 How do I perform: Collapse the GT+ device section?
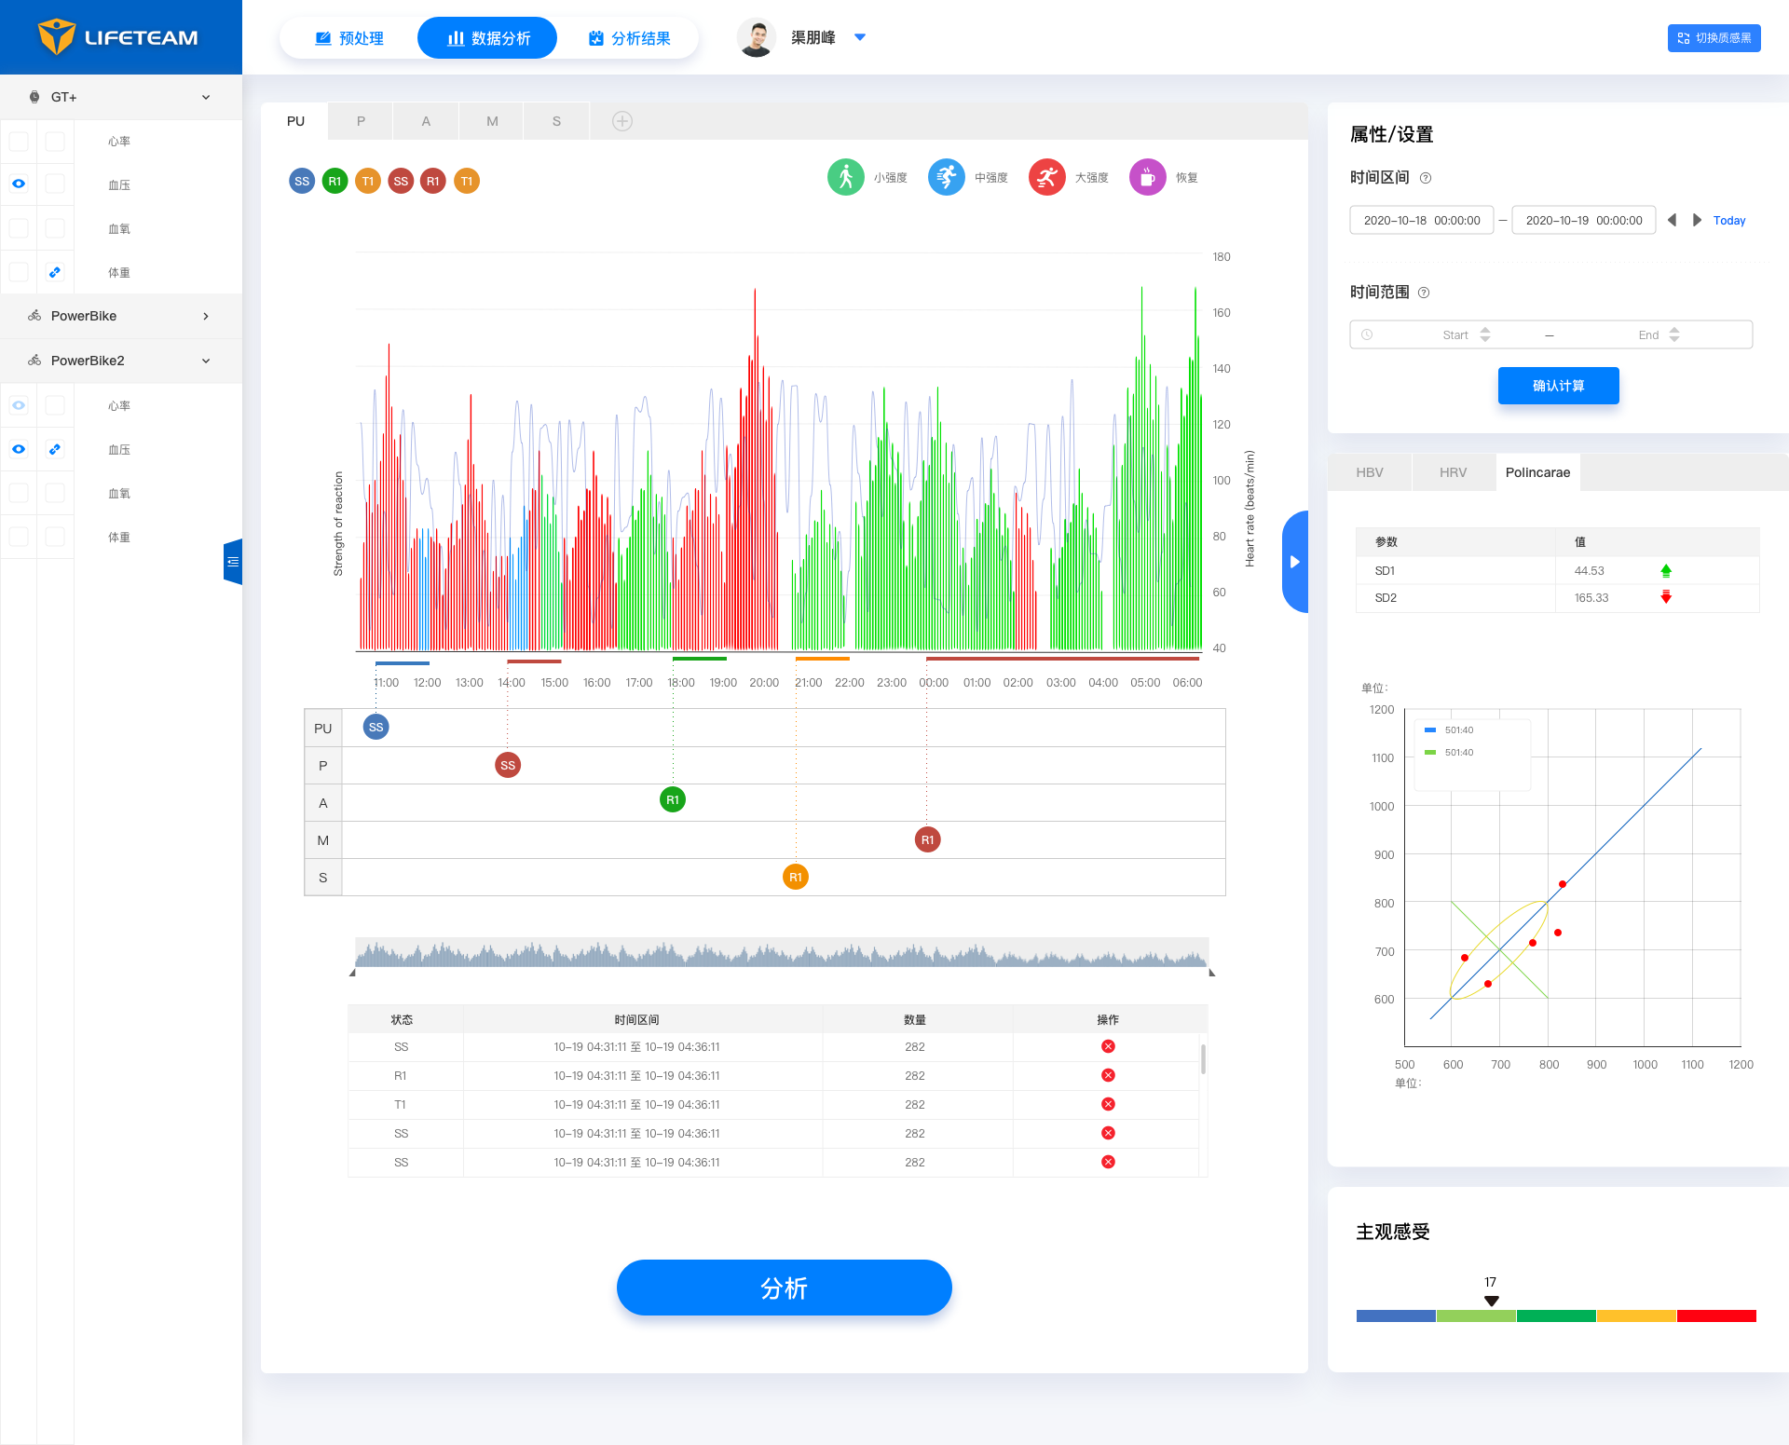pos(206,97)
